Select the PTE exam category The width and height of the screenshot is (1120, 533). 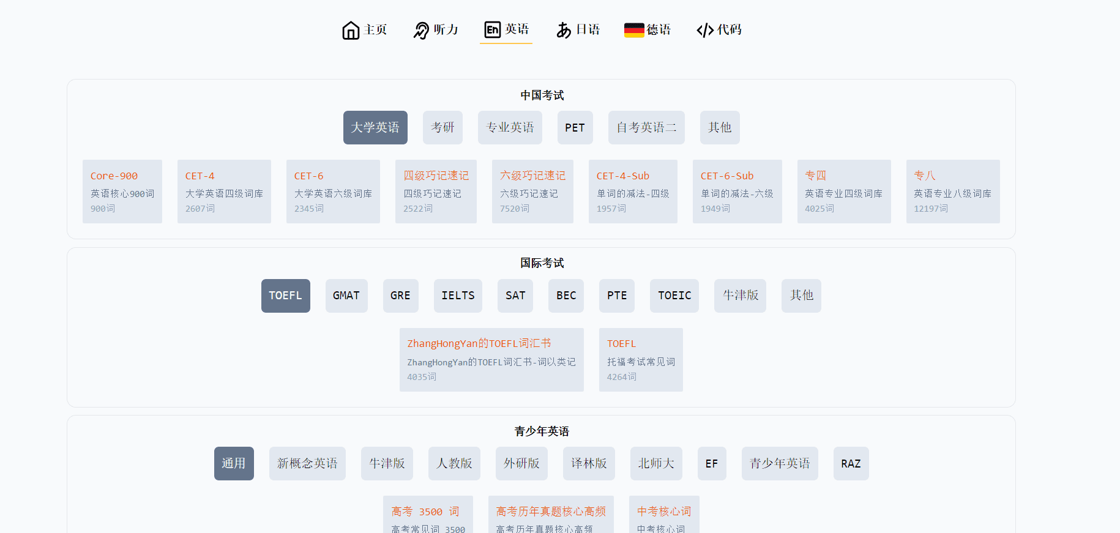[x=617, y=296]
